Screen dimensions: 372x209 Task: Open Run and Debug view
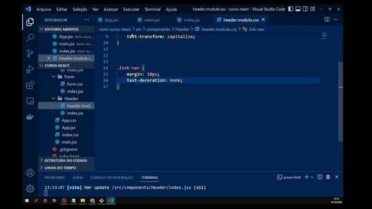(30, 69)
